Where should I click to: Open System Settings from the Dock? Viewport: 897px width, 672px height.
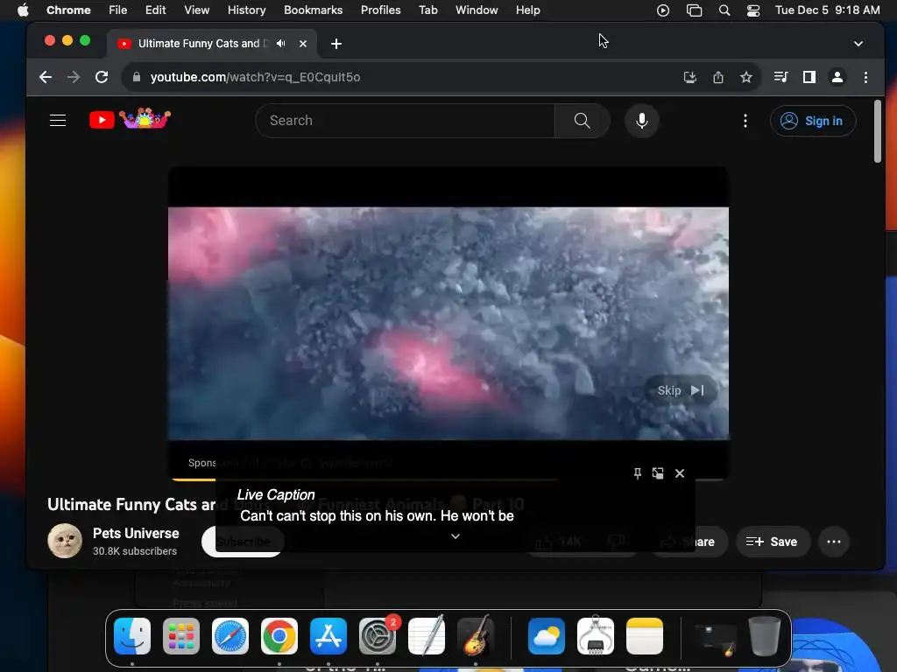click(378, 636)
